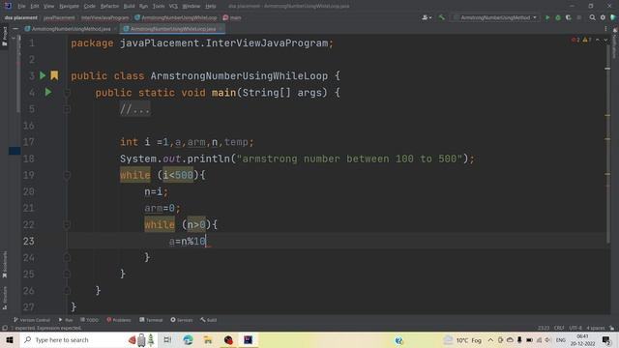619x348 pixels.
Task: Click IntelliJ IDEA icon in taskbar
Action: click(x=248, y=340)
